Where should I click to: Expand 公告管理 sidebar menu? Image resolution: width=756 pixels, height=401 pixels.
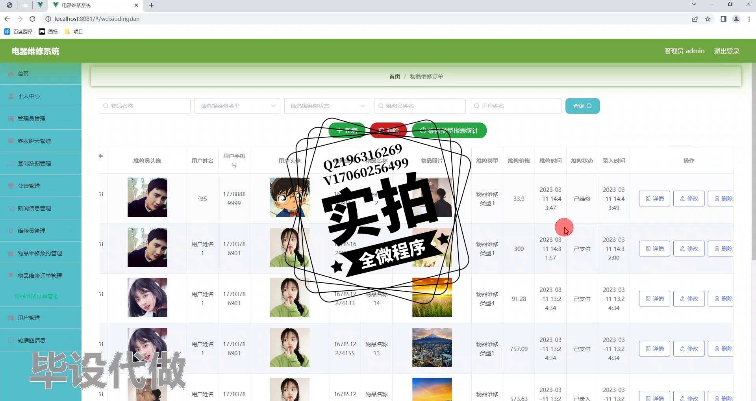(x=41, y=186)
